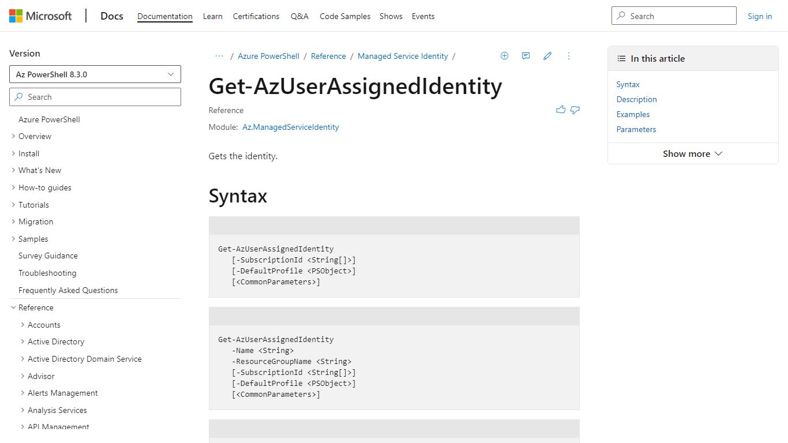Open the Active Directory sidebar item
The height and width of the screenshot is (443, 788).
coord(56,341)
